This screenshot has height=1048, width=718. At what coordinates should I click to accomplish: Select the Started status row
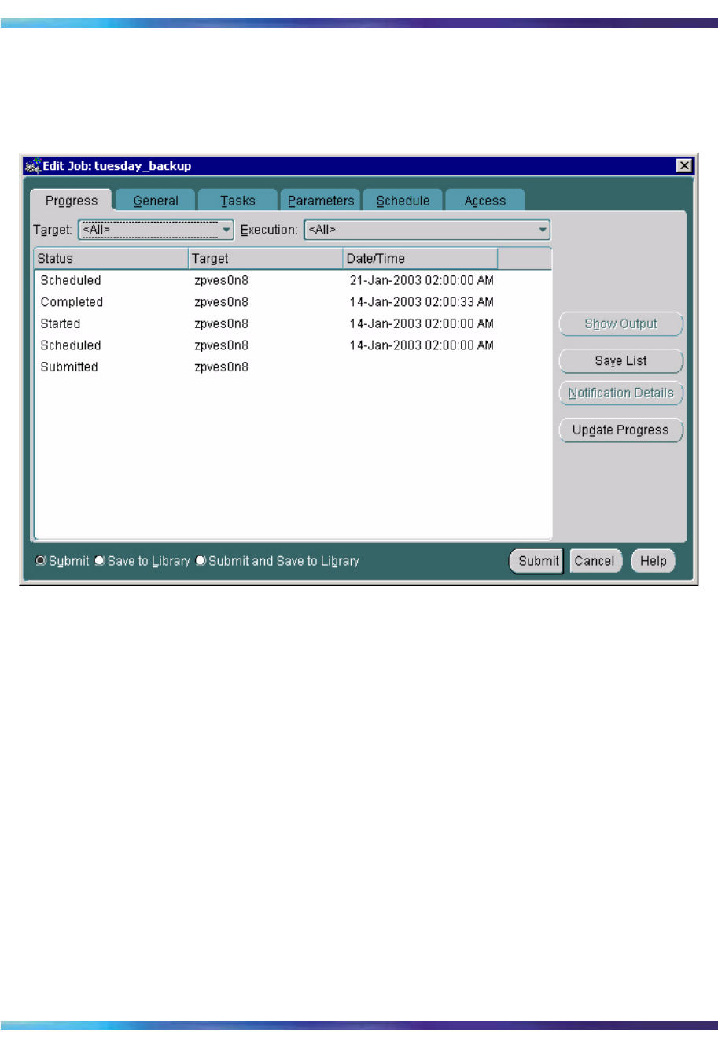pyautogui.click(x=293, y=323)
